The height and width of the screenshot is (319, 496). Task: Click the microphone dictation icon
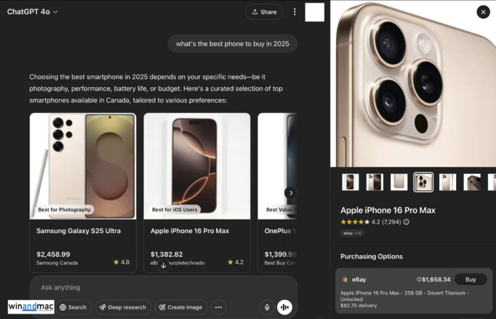tap(267, 307)
